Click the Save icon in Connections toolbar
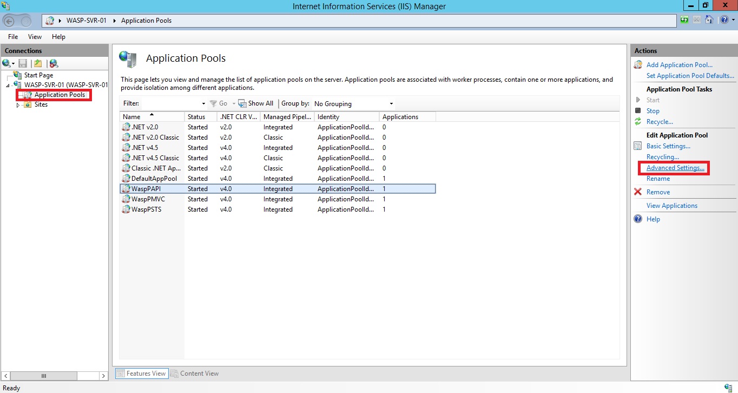Viewport: 738px width, 393px height. (x=23, y=63)
